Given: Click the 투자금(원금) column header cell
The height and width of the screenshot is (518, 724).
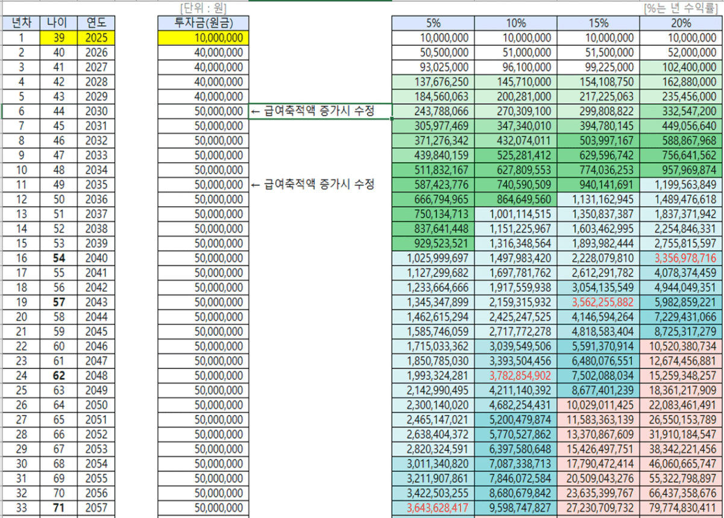Looking at the screenshot, I should [203, 24].
